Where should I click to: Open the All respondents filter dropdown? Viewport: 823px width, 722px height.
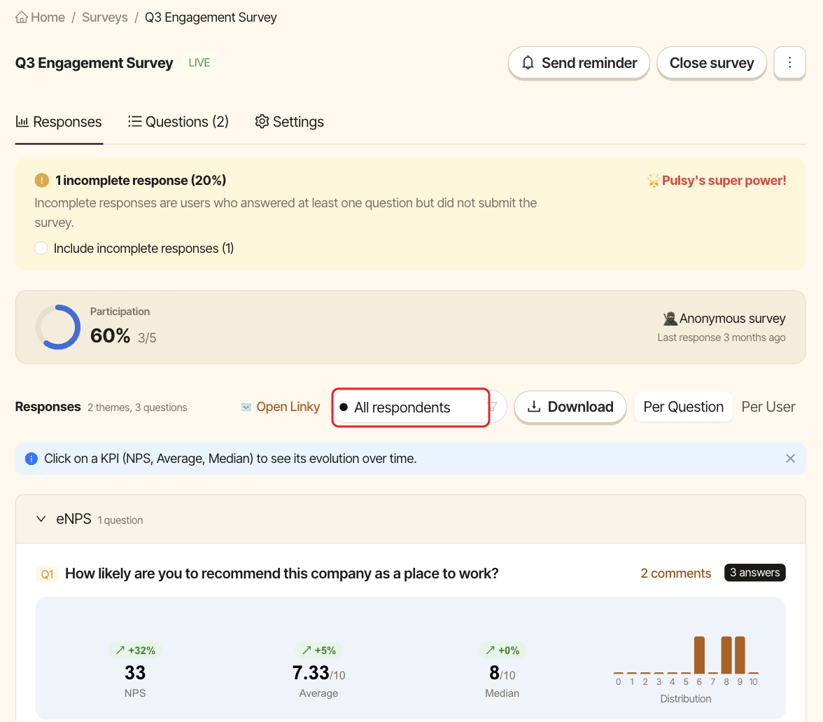418,407
